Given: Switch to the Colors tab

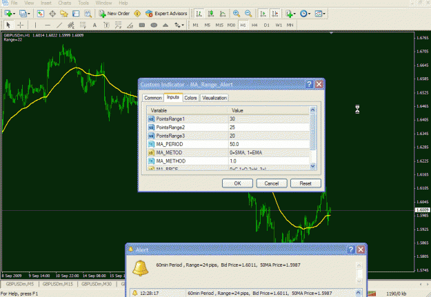Looking at the screenshot, I should [x=190, y=98].
